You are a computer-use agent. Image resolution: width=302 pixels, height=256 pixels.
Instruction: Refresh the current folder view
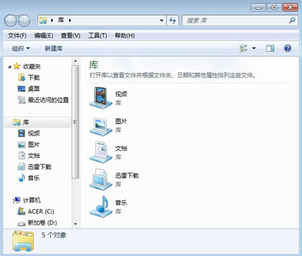[173, 21]
